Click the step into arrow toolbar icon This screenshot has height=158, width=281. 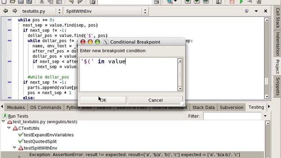[x=250, y=2]
